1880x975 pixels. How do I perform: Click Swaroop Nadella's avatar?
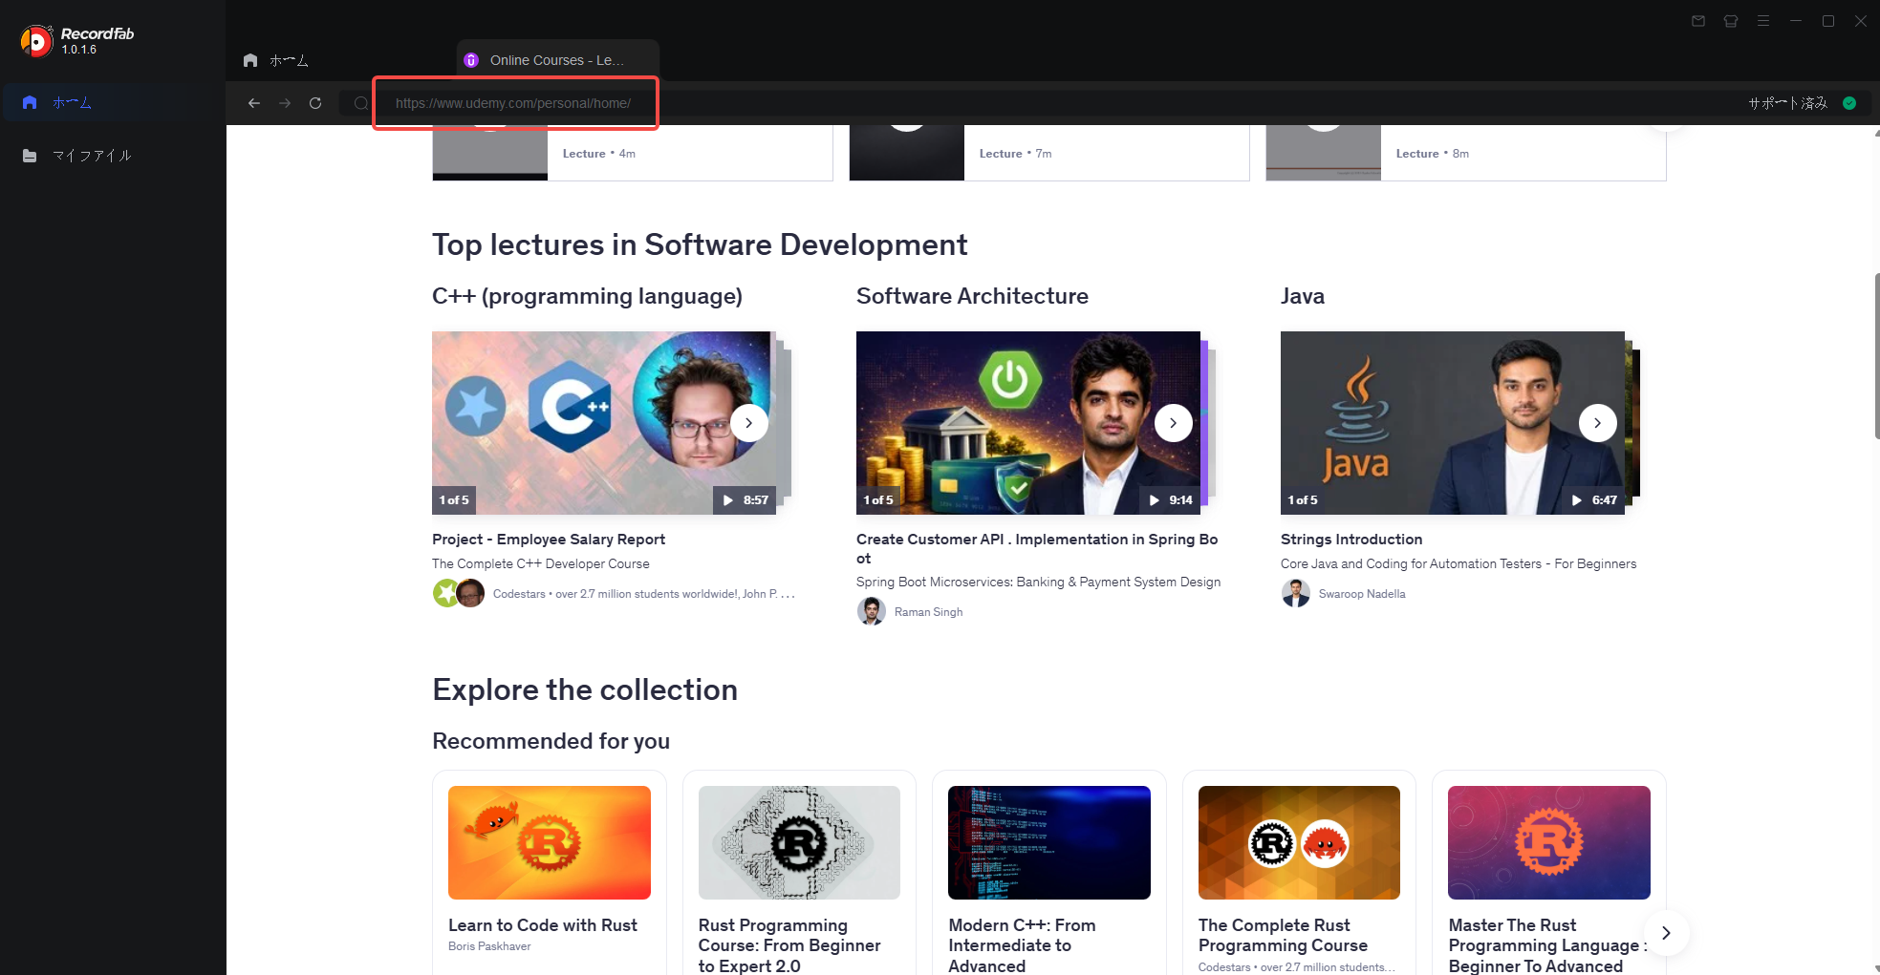pos(1295,593)
